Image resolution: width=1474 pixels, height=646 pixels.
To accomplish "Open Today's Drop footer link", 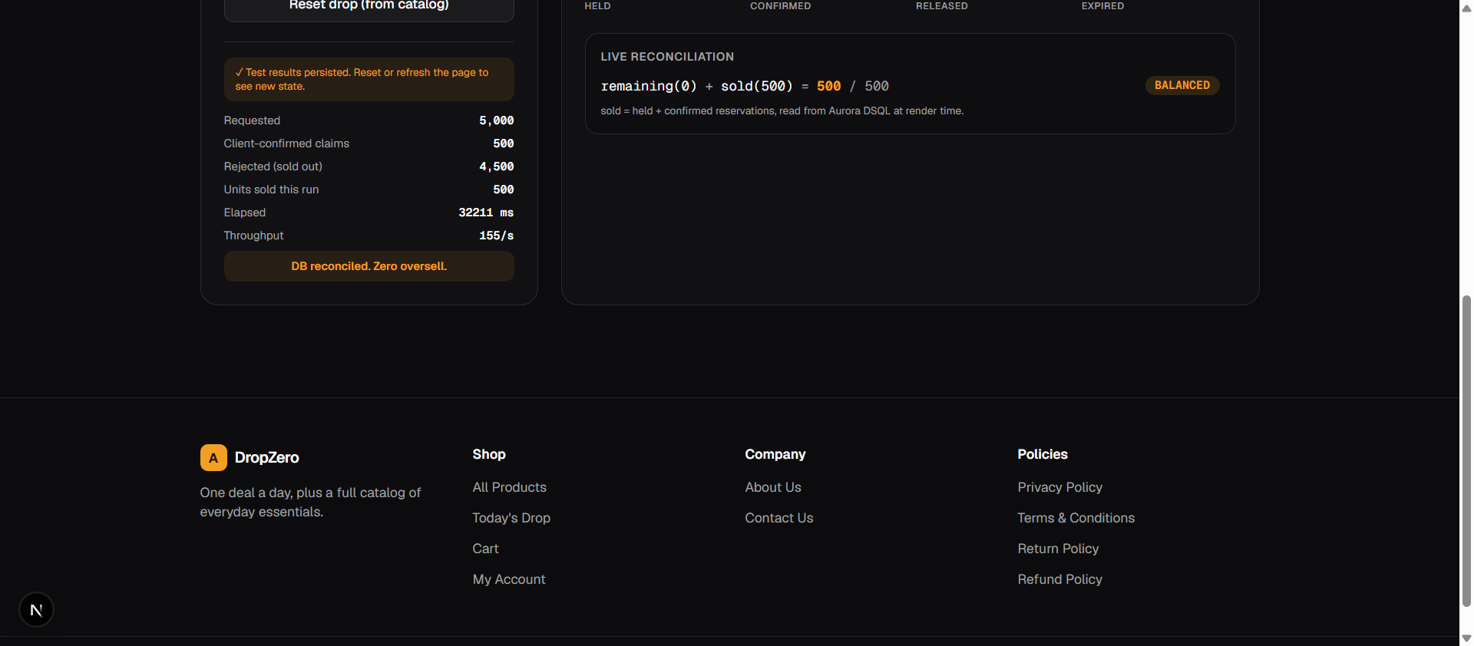I will [511, 518].
